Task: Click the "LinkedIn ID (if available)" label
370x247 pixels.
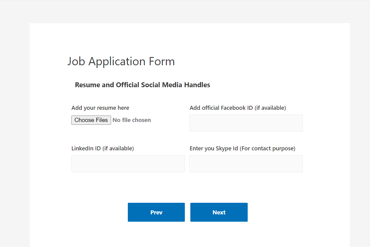Action: (102, 149)
